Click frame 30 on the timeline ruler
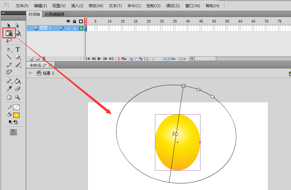This screenshot has height=190, width=291. (162, 21)
